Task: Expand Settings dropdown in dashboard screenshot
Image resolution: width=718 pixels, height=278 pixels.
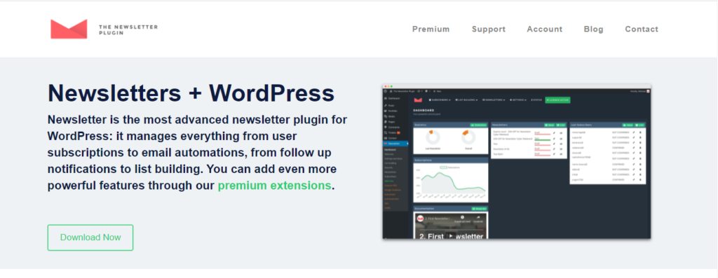Action: pyautogui.click(x=518, y=99)
